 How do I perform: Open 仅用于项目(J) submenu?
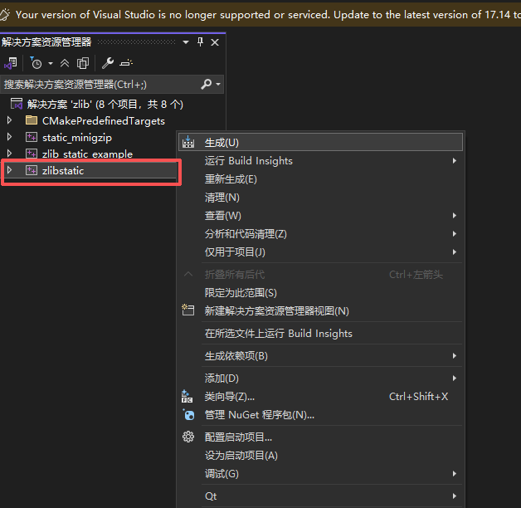click(x=320, y=252)
